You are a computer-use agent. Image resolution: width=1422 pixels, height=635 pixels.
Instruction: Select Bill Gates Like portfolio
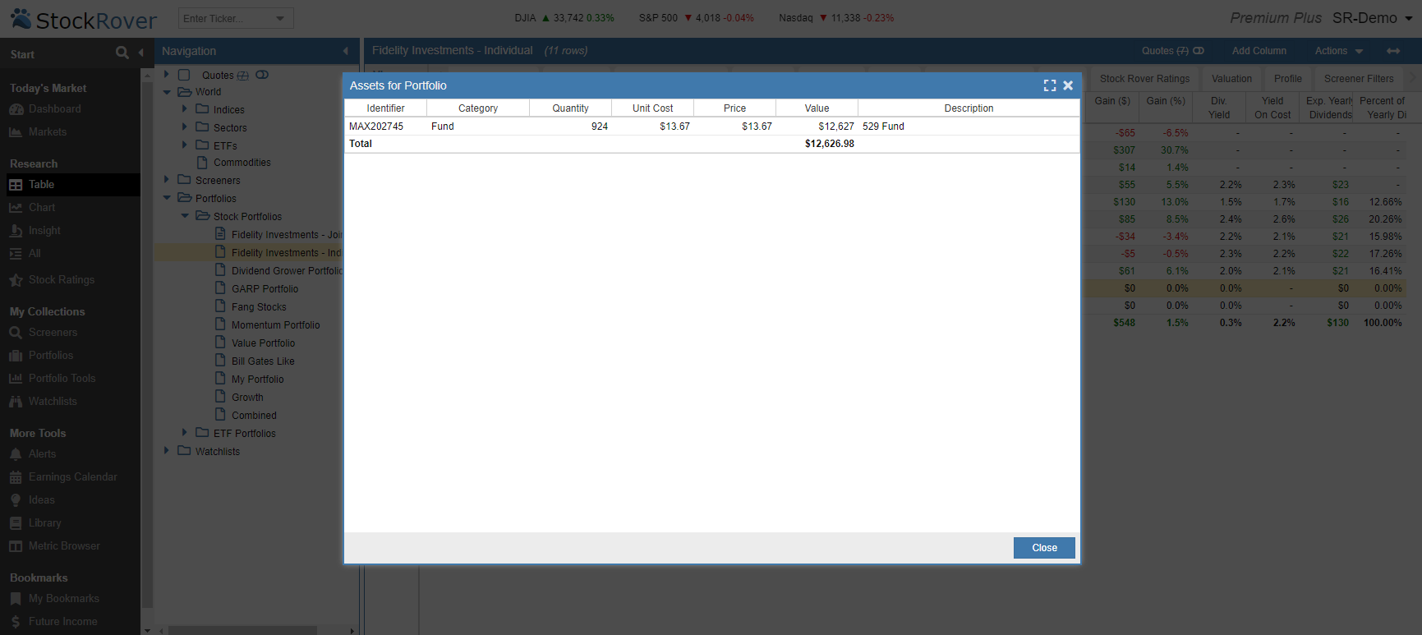(263, 361)
